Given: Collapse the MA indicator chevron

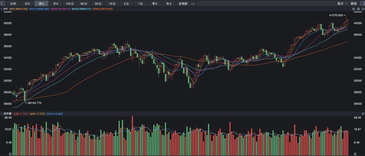Looking at the screenshot, I should click(2, 9).
